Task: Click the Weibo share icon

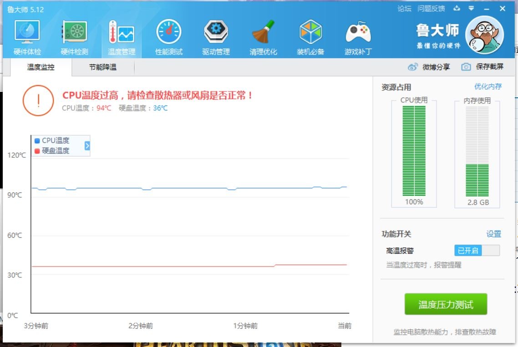Action: tap(412, 67)
